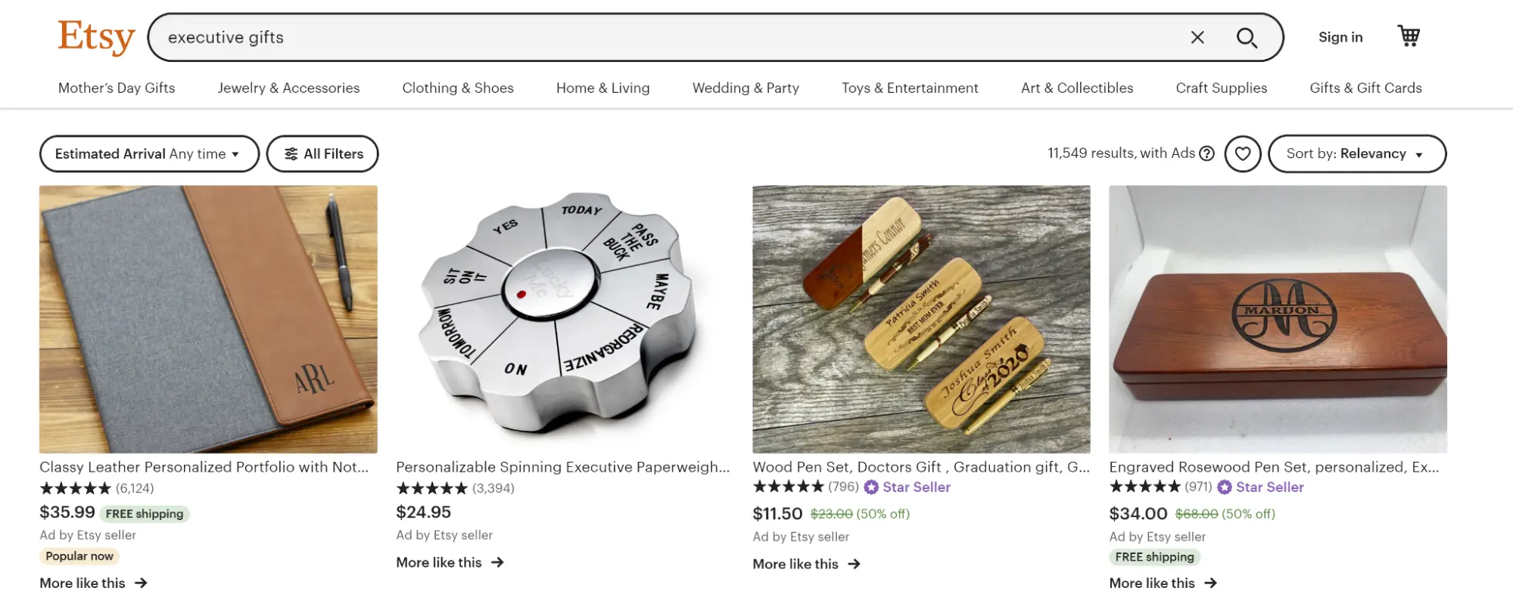Open the shopping cart

pyautogui.click(x=1408, y=36)
